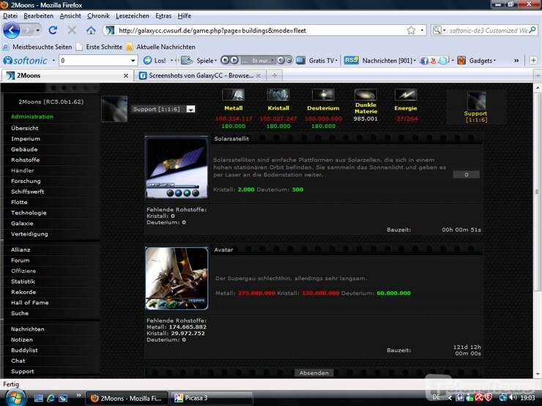Open the Buddylist sidebar link
The width and height of the screenshot is (542, 406).
pyautogui.click(x=24, y=350)
